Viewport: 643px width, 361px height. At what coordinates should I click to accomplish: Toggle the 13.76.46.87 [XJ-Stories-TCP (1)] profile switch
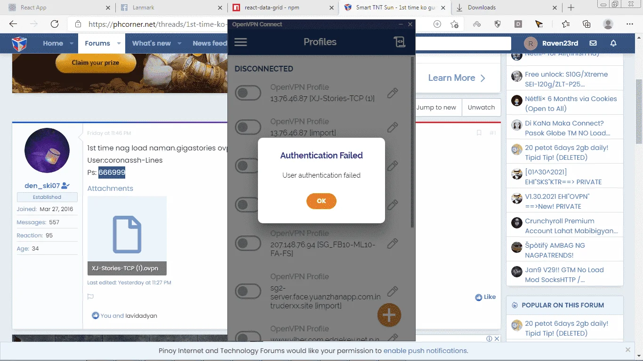coord(248,93)
